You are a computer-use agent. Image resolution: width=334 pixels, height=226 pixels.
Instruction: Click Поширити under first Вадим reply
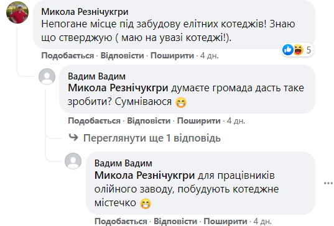click(199, 120)
